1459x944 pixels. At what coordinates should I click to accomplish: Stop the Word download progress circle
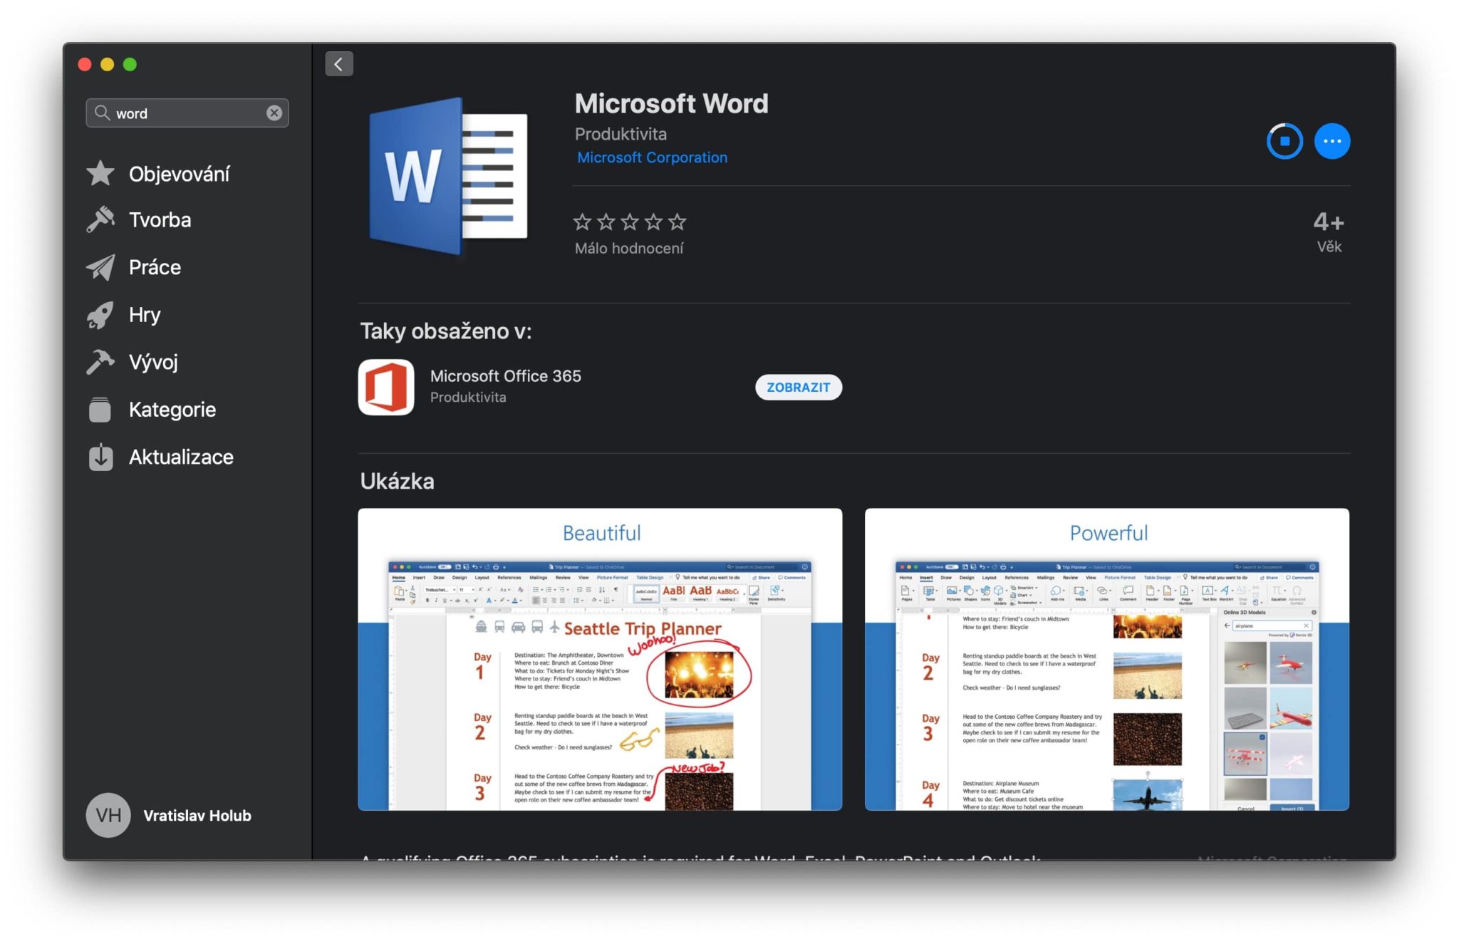coord(1284,141)
